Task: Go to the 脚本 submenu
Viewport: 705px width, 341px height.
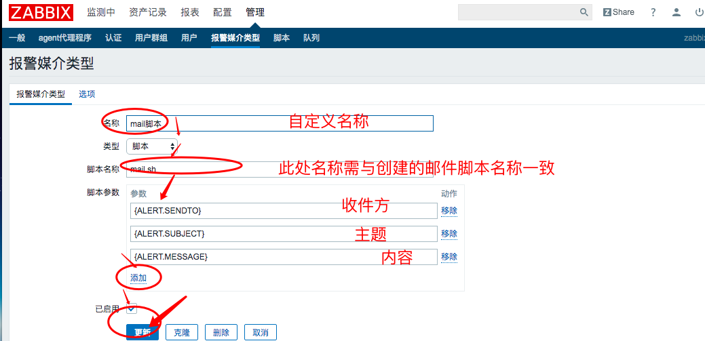Action: coord(282,38)
